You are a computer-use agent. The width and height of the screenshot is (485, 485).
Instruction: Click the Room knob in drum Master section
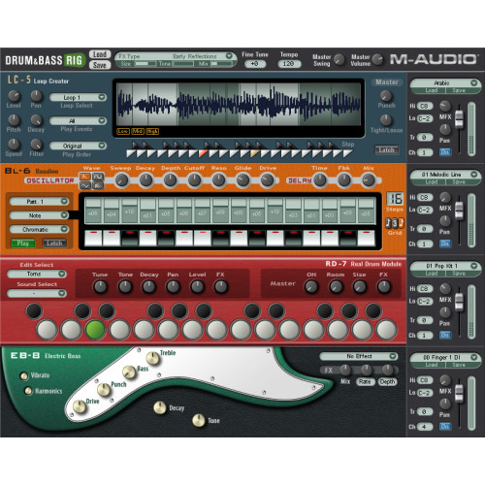[x=336, y=287]
